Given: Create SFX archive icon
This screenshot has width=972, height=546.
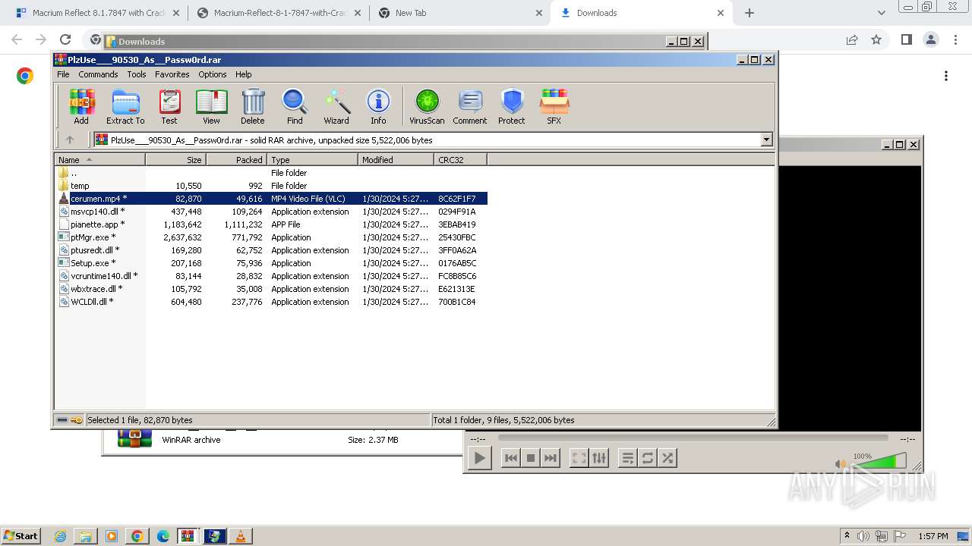Looking at the screenshot, I should pos(554,106).
